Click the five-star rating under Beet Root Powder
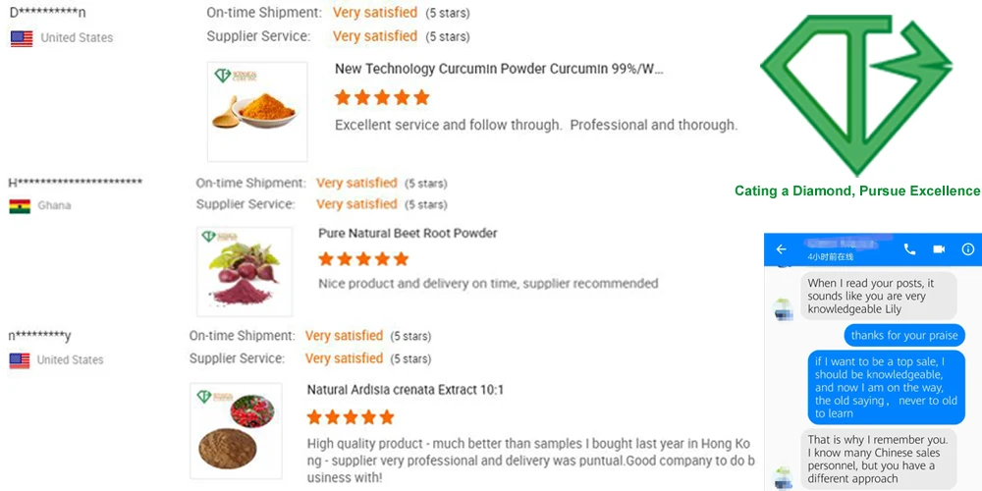 [x=363, y=260]
